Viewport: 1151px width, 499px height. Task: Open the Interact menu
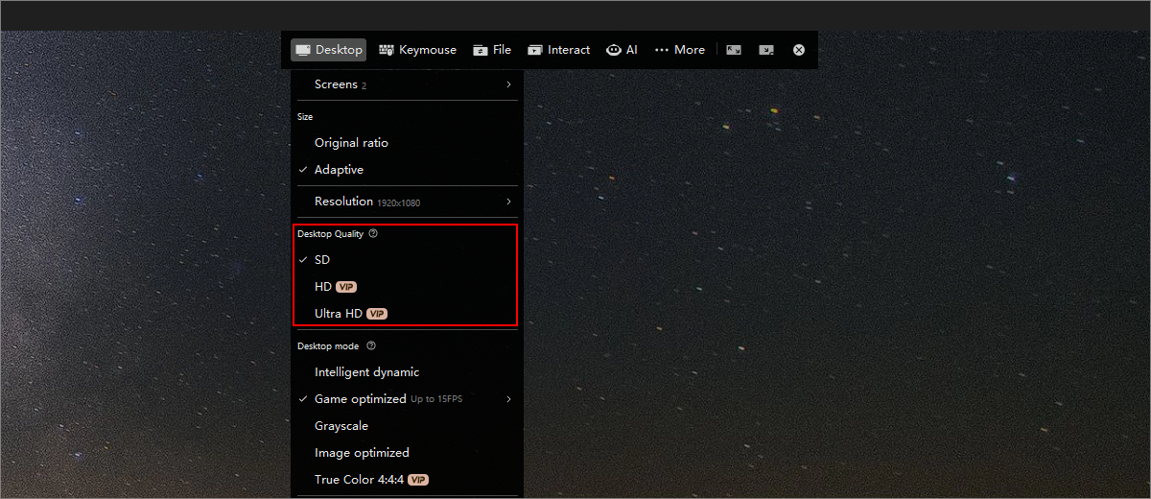558,50
